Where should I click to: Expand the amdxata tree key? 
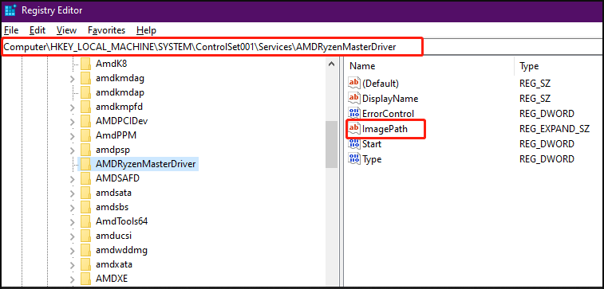tap(72, 265)
